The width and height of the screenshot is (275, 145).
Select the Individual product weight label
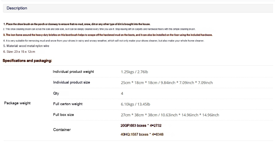click(x=73, y=72)
